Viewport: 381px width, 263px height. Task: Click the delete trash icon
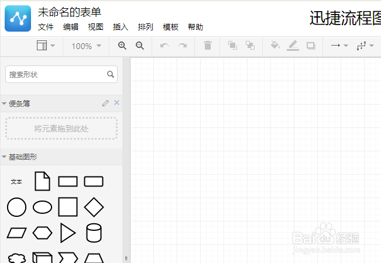pos(208,46)
